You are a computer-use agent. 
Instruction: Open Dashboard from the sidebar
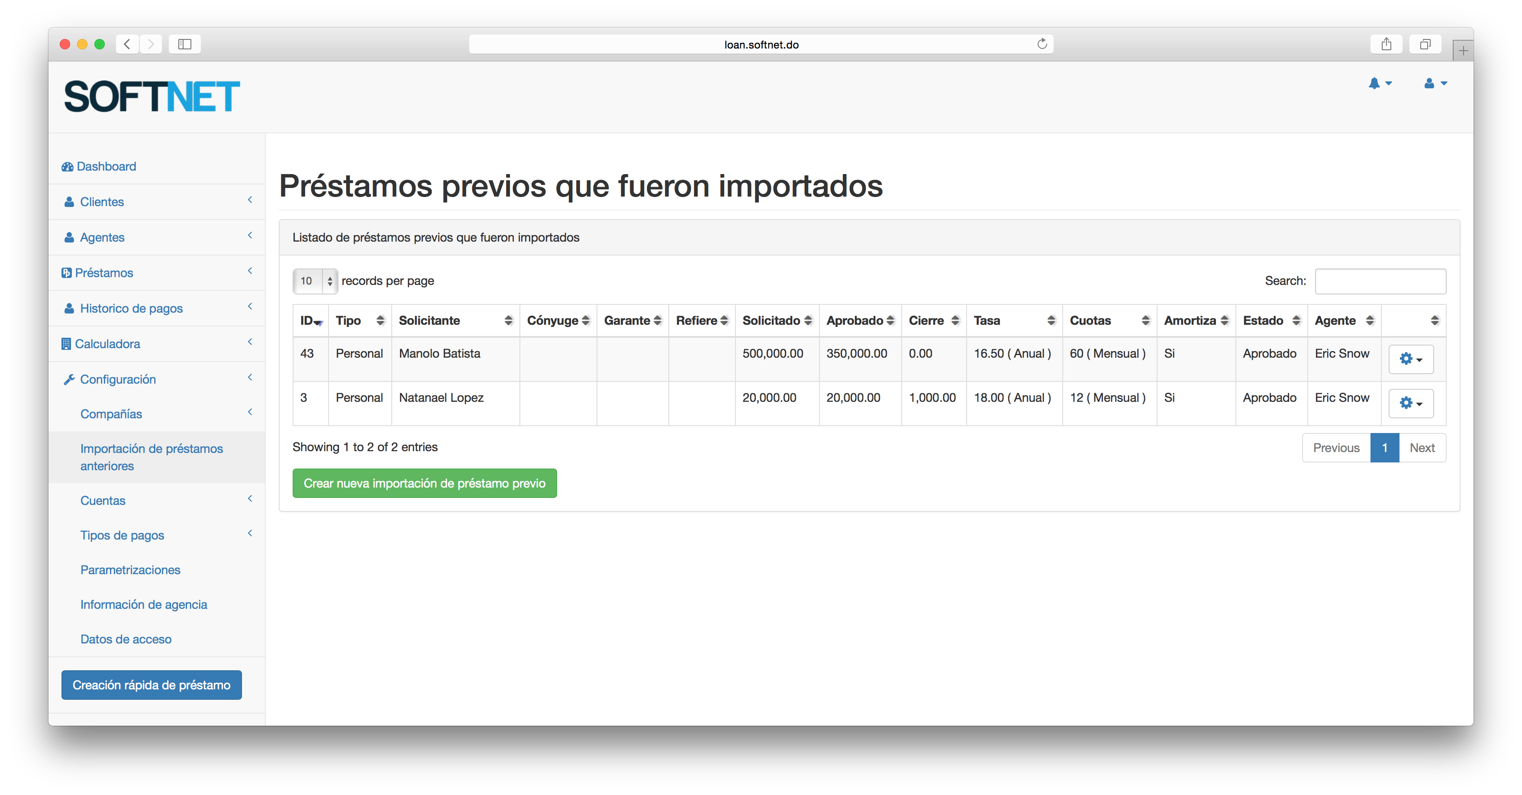click(106, 166)
